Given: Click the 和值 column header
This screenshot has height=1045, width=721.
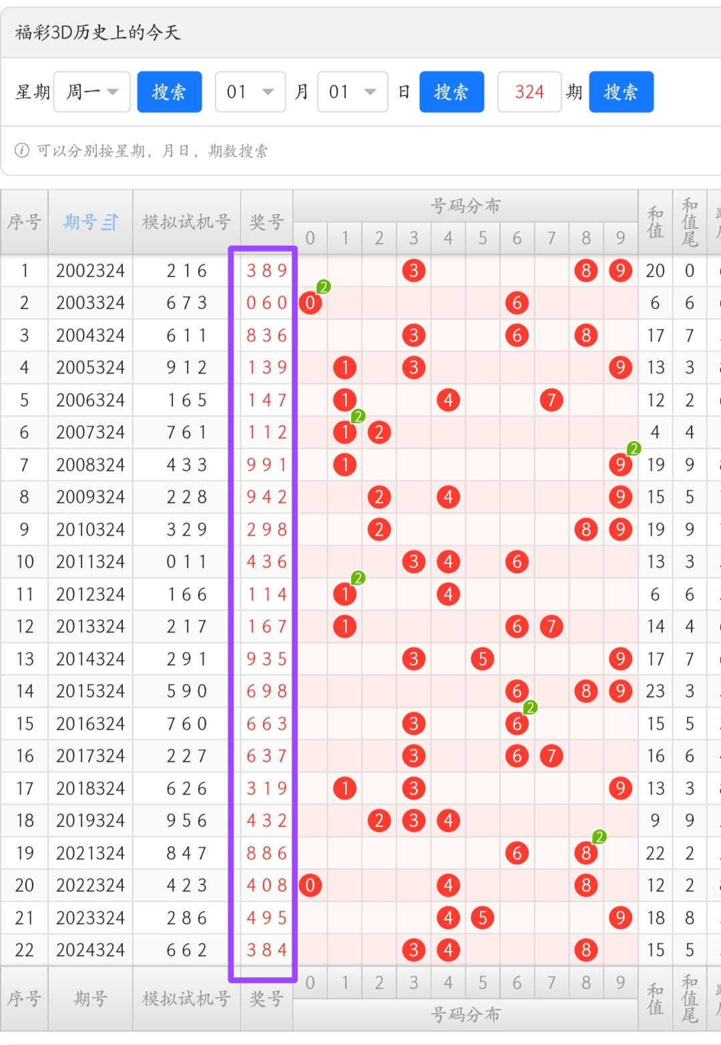Looking at the screenshot, I should [x=655, y=222].
